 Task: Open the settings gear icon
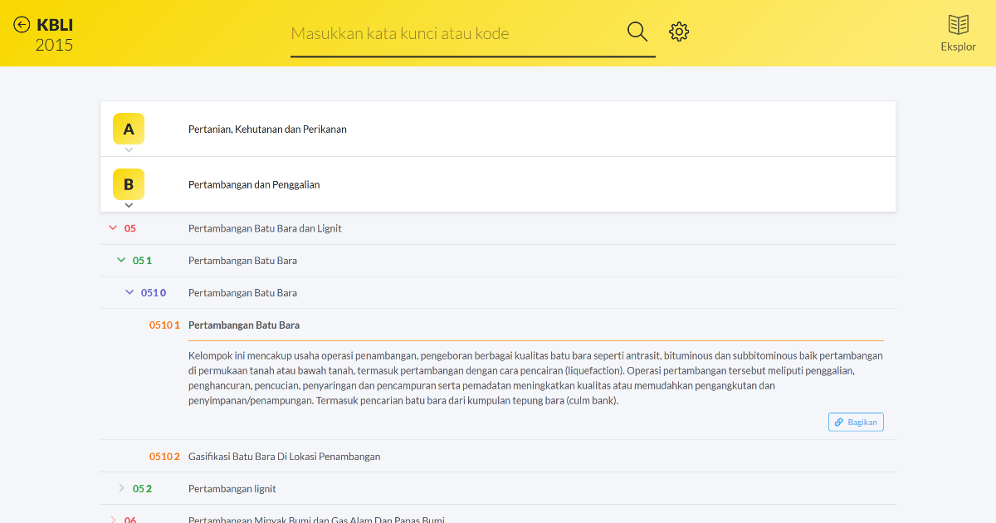(x=679, y=31)
